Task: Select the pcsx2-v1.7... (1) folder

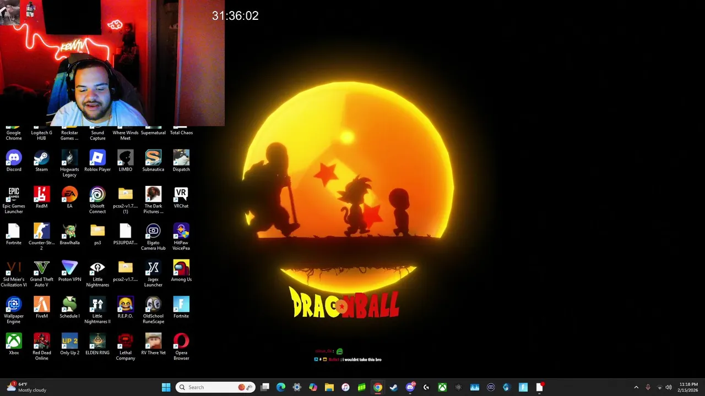Action: [126, 200]
